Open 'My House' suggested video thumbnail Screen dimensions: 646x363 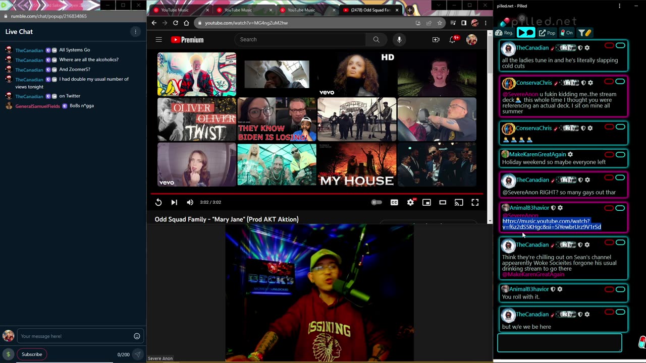click(x=357, y=164)
